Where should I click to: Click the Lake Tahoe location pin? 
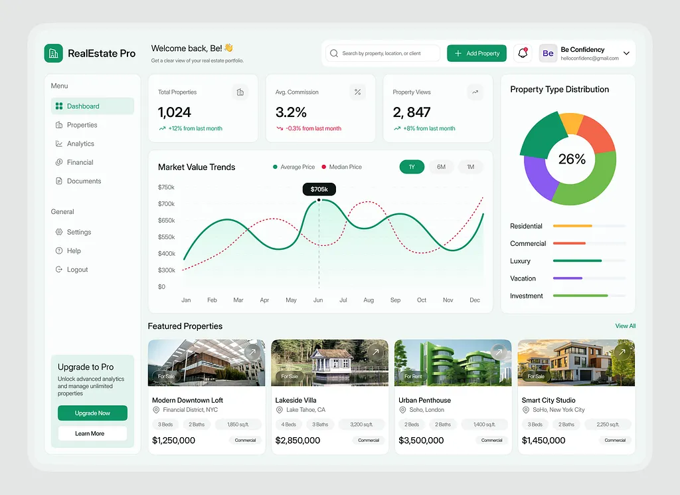tap(280, 410)
